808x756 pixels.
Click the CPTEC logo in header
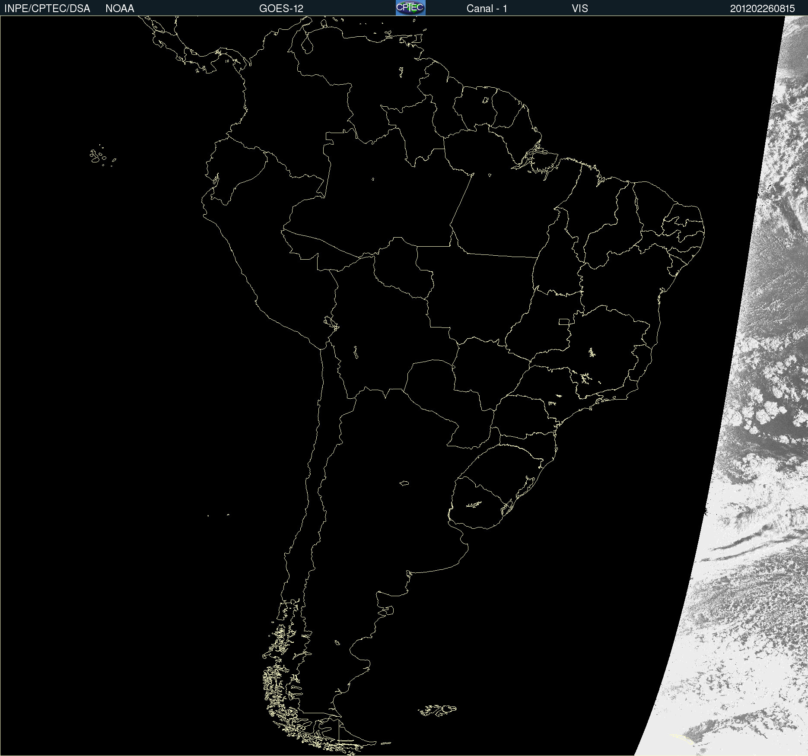[410, 8]
